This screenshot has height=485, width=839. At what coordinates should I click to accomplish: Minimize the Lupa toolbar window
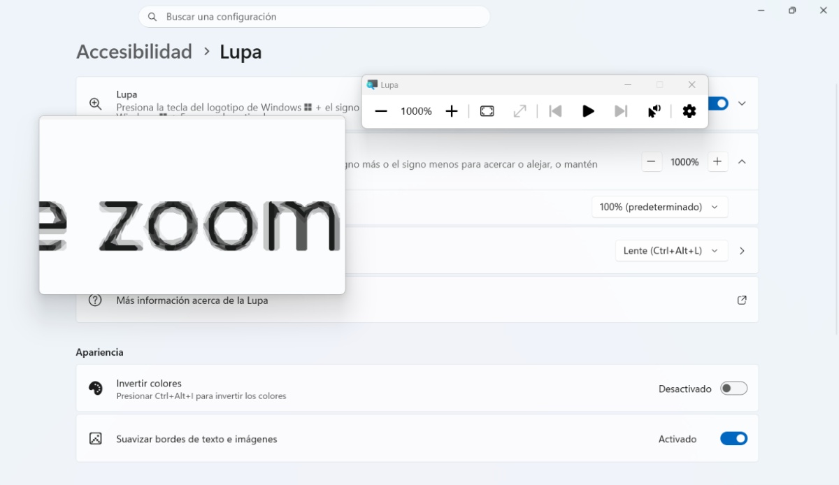coord(628,85)
